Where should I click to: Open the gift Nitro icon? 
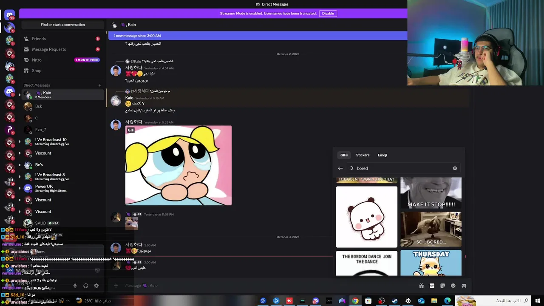(x=421, y=286)
